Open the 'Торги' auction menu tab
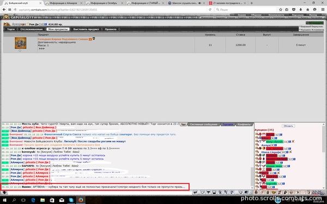327x204 pixels. (11, 29)
